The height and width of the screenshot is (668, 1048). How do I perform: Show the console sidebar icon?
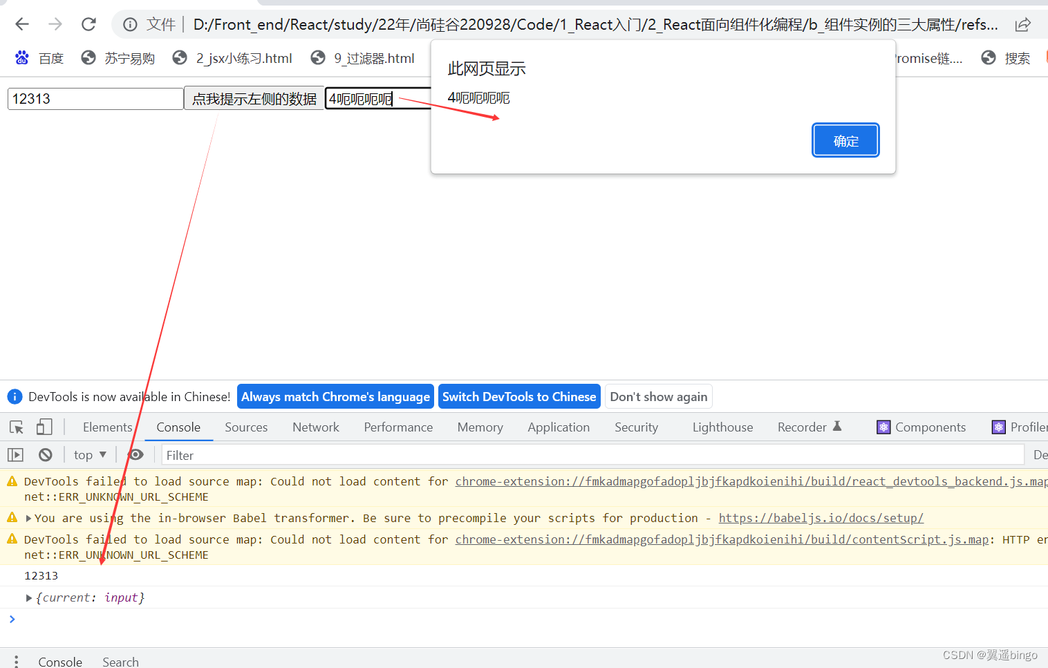tap(15, 454)
